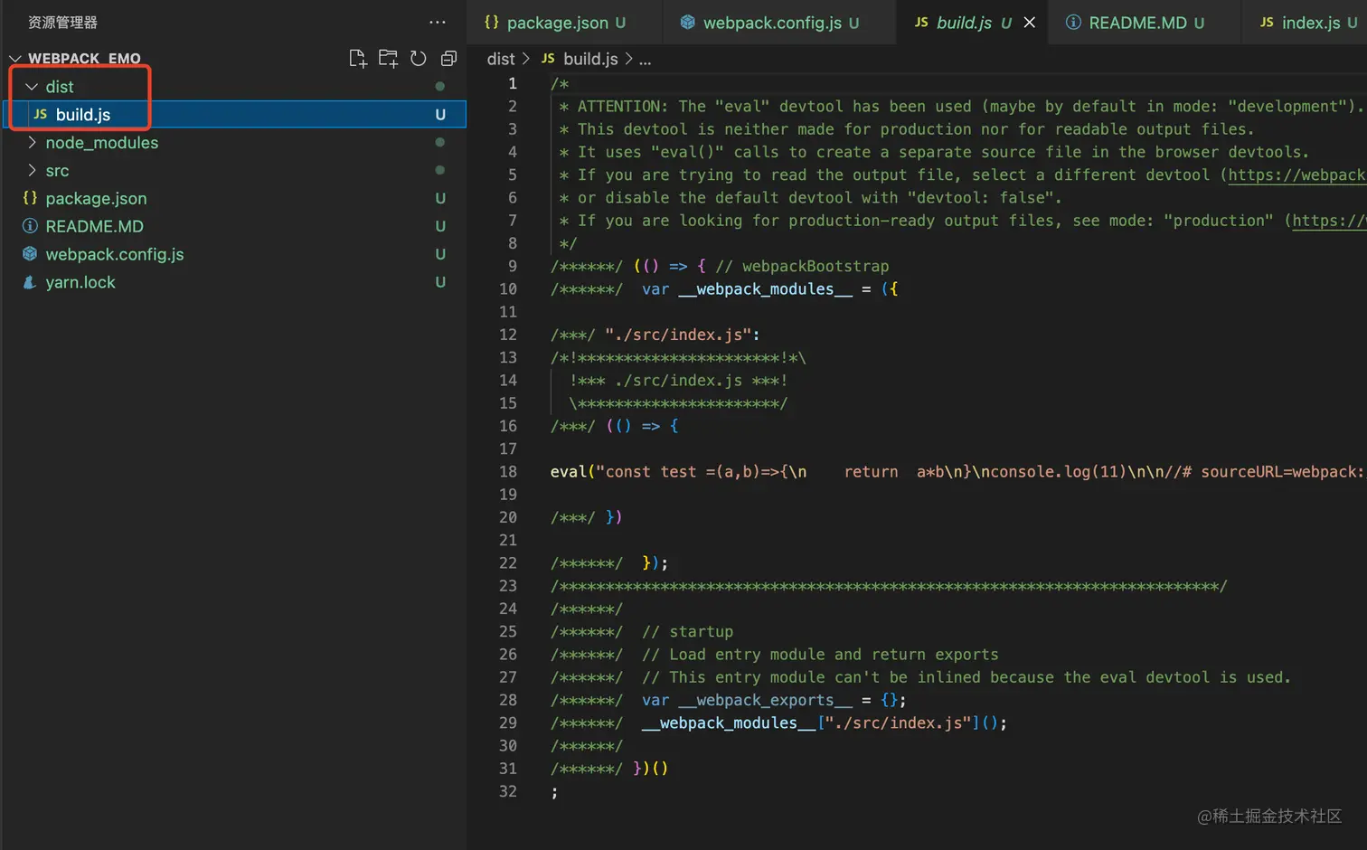Image resolution: width=1367 pixels, height=850 pixels.
Task: Click line number 18 in the gutter
Action: click(508, 472)
